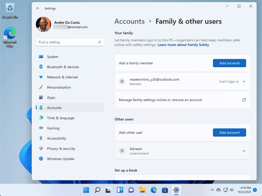The height and width of the screenshot is (196, 262).
Task: Open Microsoft Store from the taskbar
Action: pos(165,190)
